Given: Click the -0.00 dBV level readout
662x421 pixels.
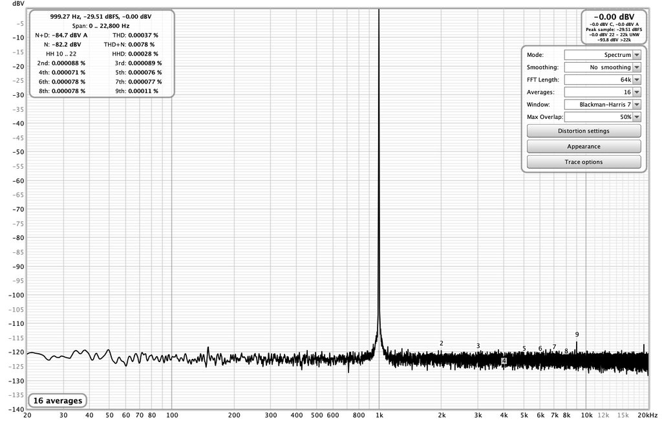Looking at the screenshot, I should tap(614, 17).
